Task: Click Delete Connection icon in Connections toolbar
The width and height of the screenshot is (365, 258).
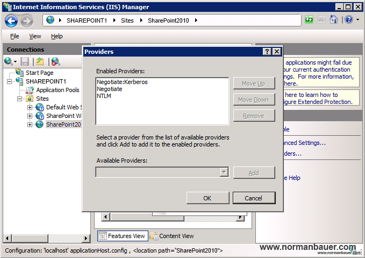Action: click(55, 61)
